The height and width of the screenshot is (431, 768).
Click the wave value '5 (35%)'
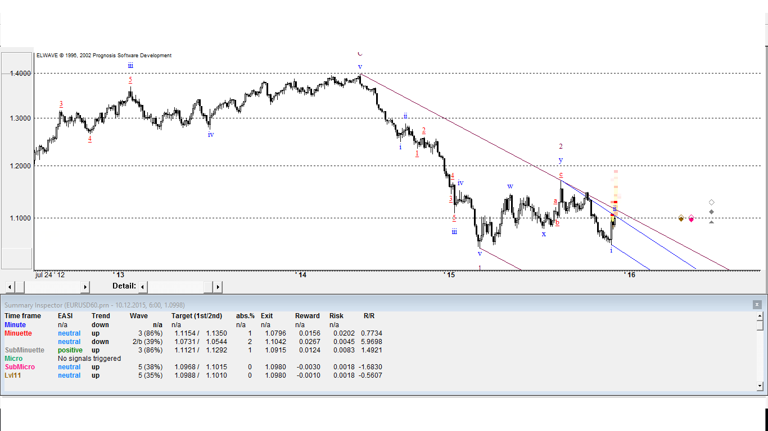coord(150,375)
